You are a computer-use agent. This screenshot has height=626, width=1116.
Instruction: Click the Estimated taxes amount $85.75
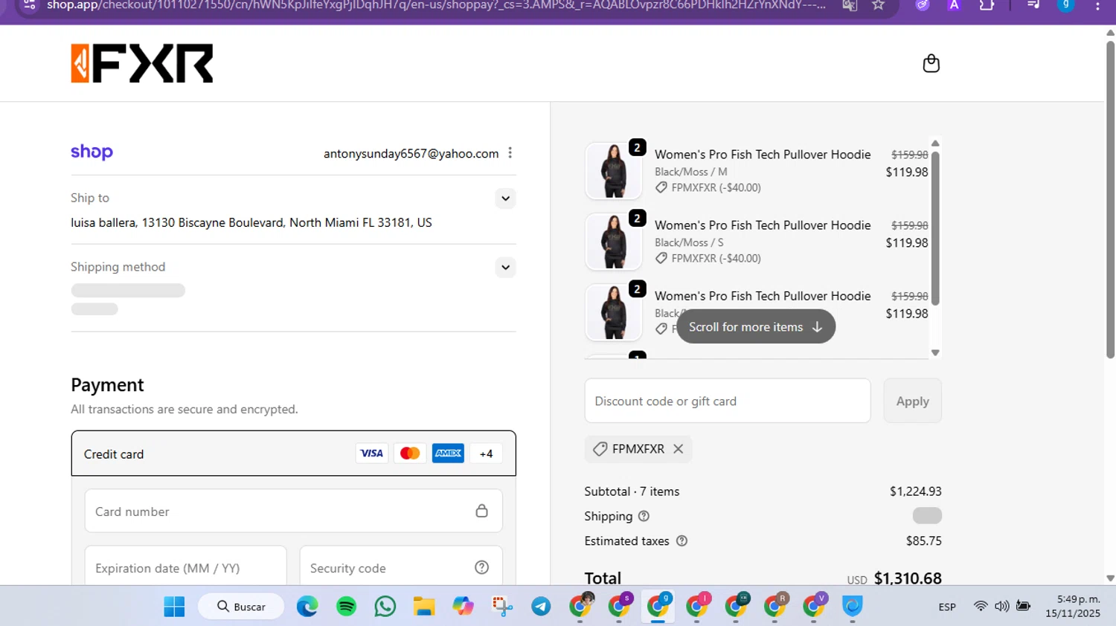coord(923,541)
